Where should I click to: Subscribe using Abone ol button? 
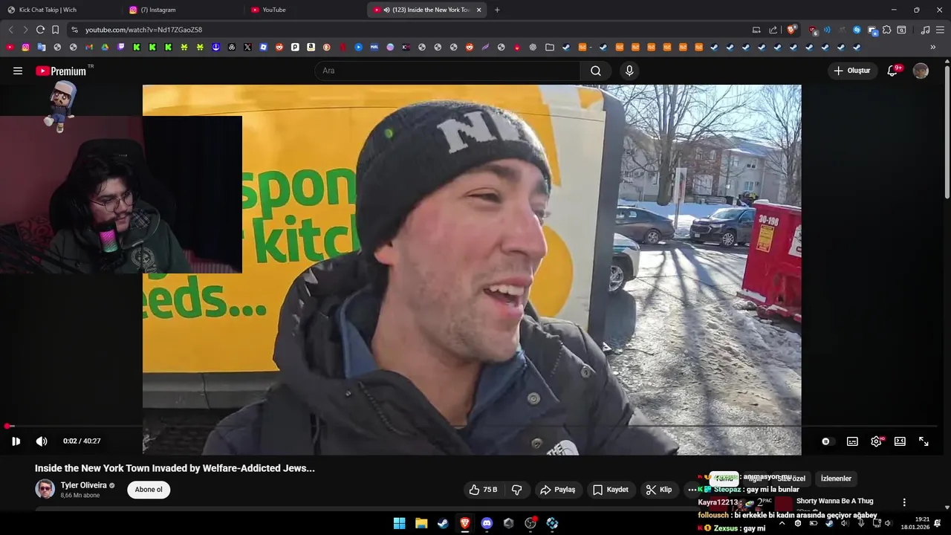pos(149,490)
